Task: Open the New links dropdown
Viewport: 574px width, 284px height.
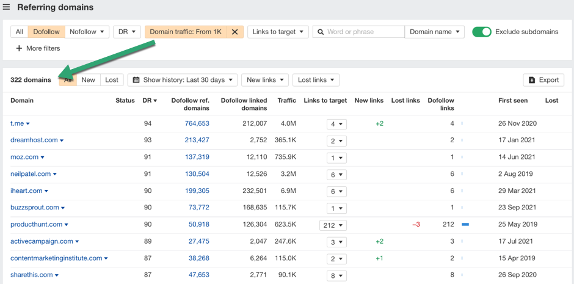Action: click(265, 80)
